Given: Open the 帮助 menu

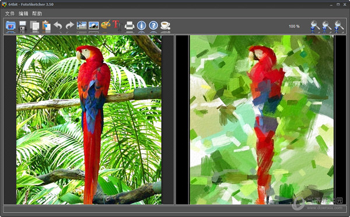Looking at the screenshot, I should (x=37, y=13).
